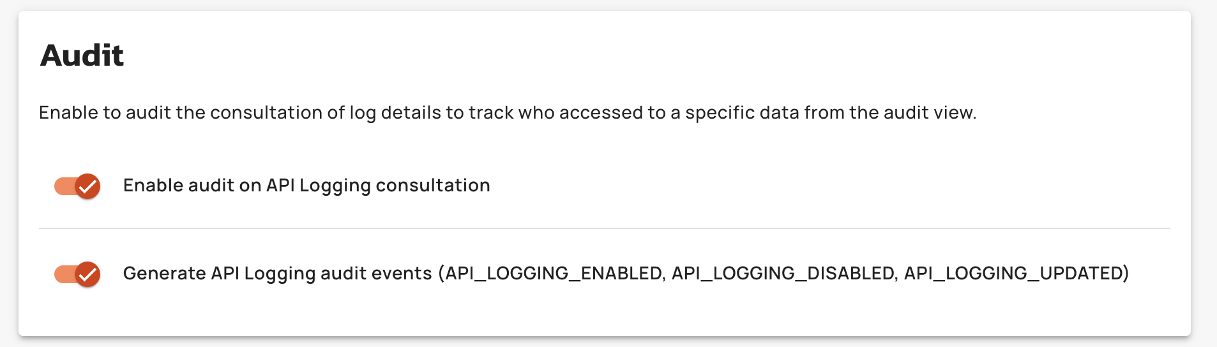This screenshot has height=347, width=1217.
Task: Click the "Enable audit on API Logging consultation" label
Action: pos(306,186)
